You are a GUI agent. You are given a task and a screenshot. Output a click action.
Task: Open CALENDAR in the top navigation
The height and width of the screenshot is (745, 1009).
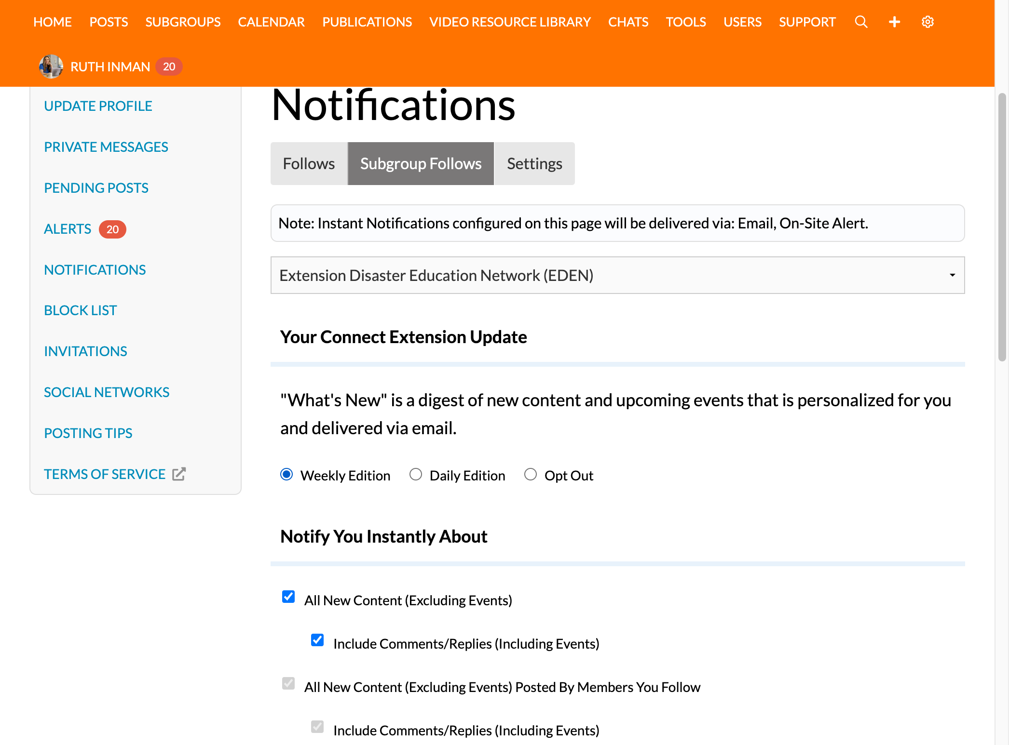coord(271,22)
